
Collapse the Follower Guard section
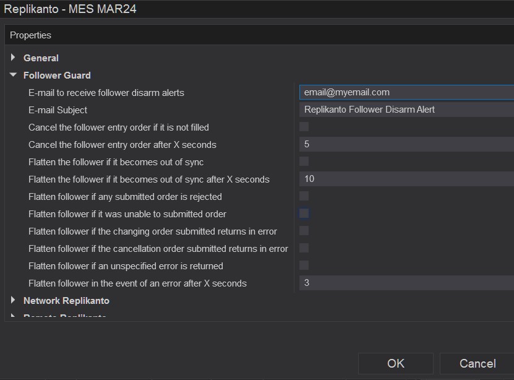13,75
